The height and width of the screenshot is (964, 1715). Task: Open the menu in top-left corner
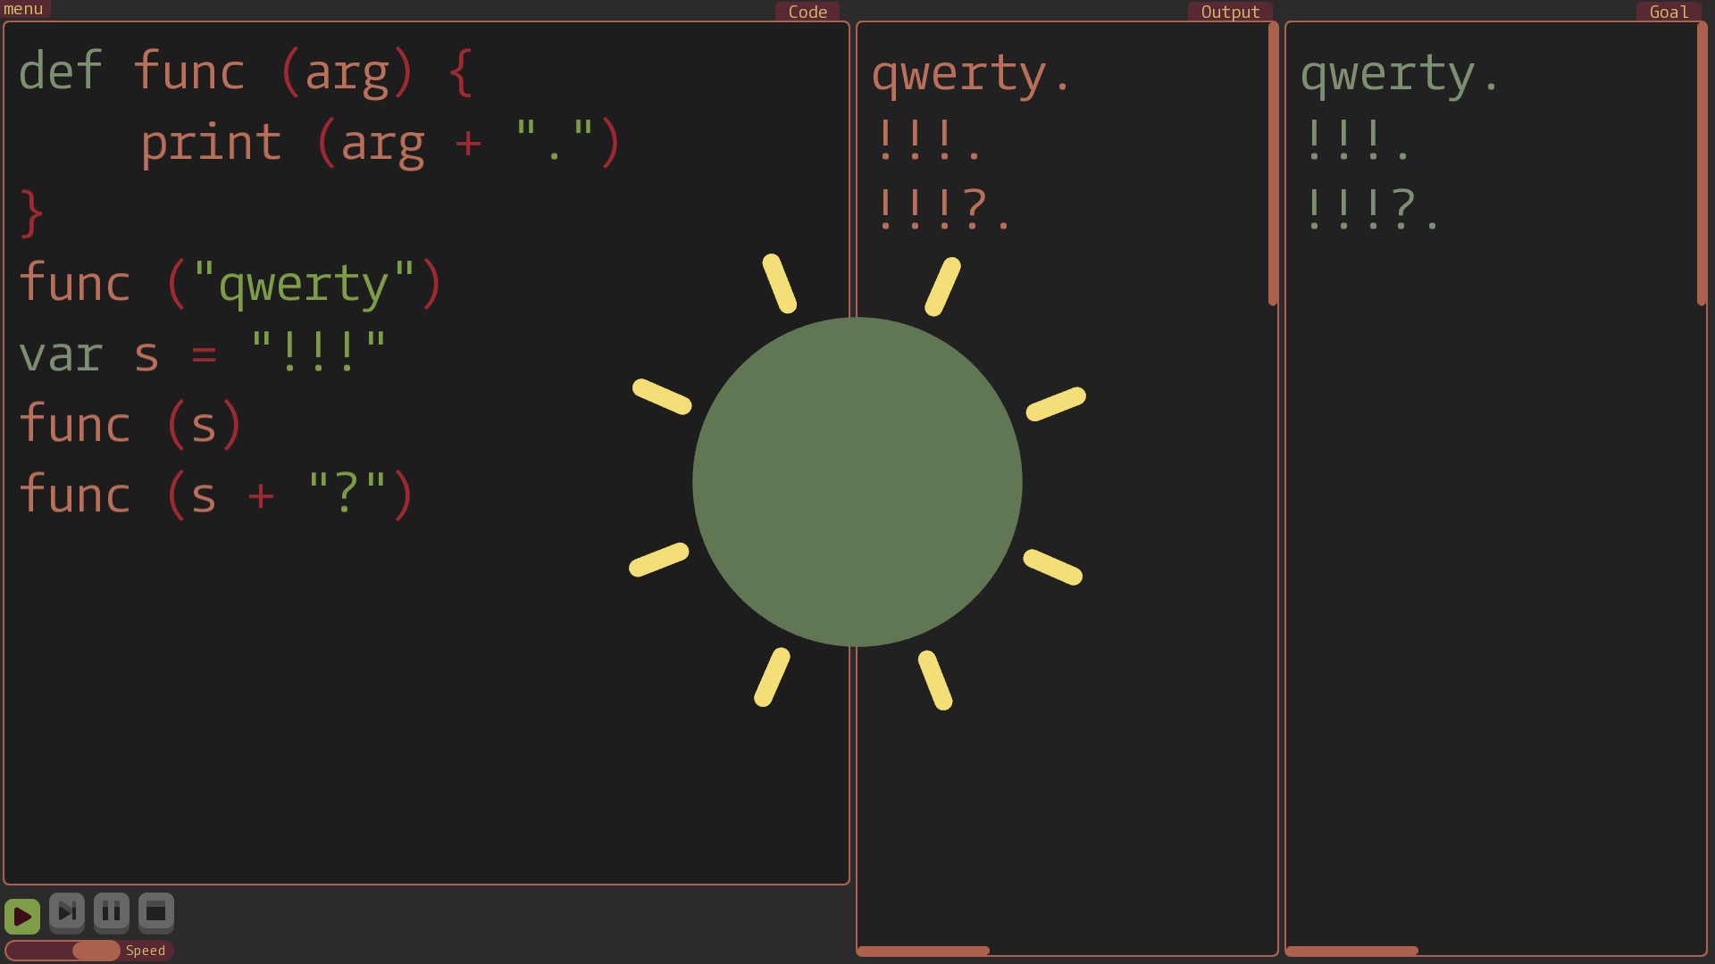click(x=23, y=9)
